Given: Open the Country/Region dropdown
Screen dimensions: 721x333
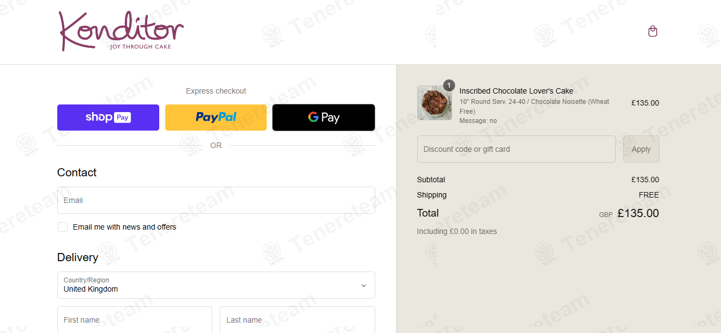Looking at the screenshot, I should click(216, 285).
